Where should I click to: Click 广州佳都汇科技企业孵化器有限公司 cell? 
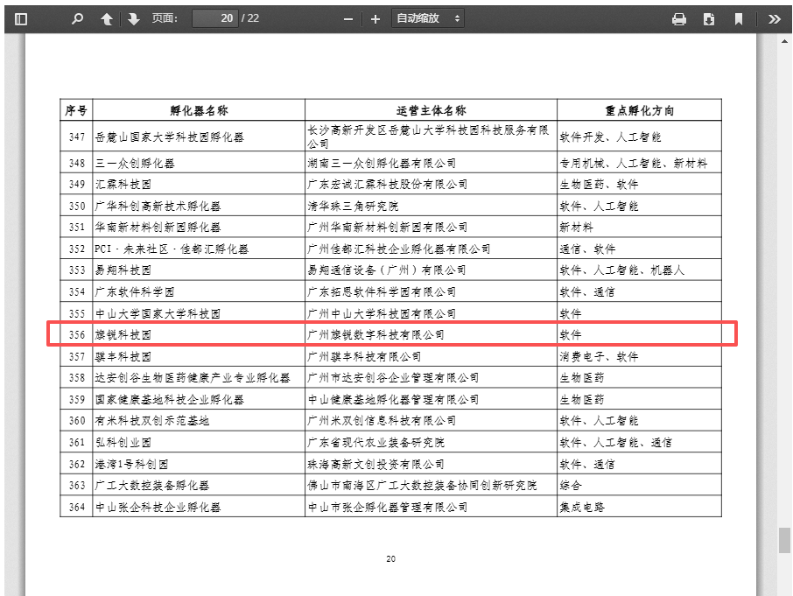(431, 249)
